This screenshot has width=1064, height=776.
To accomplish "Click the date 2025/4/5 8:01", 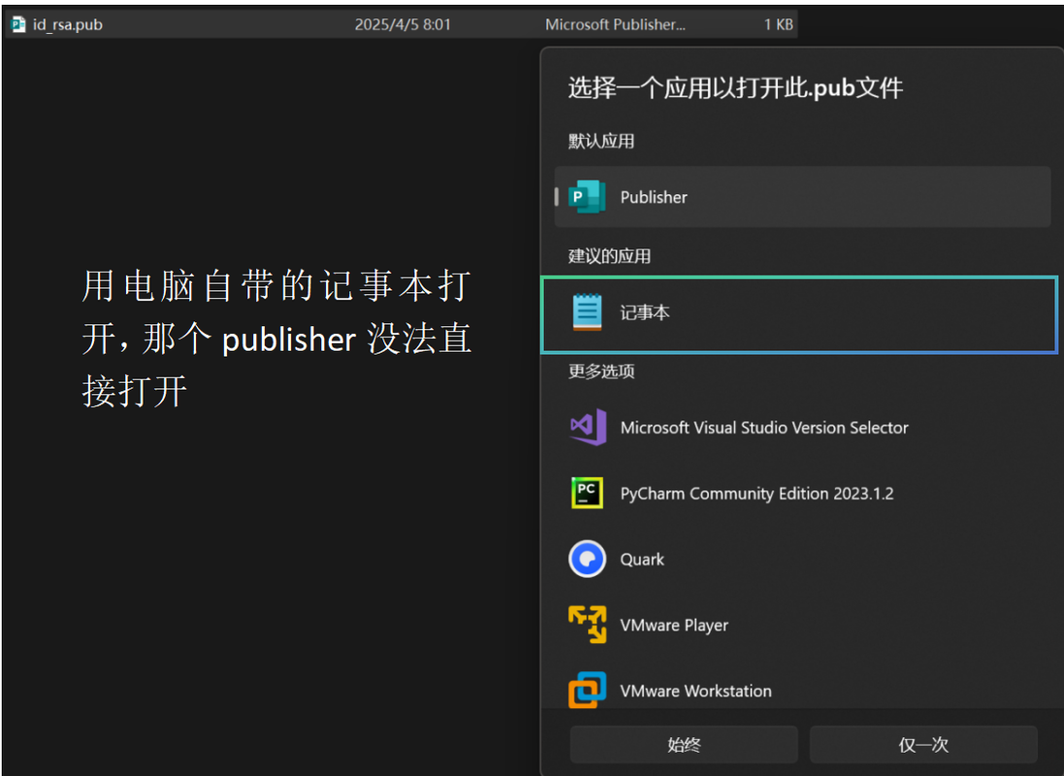I will [x=403, y=24].
